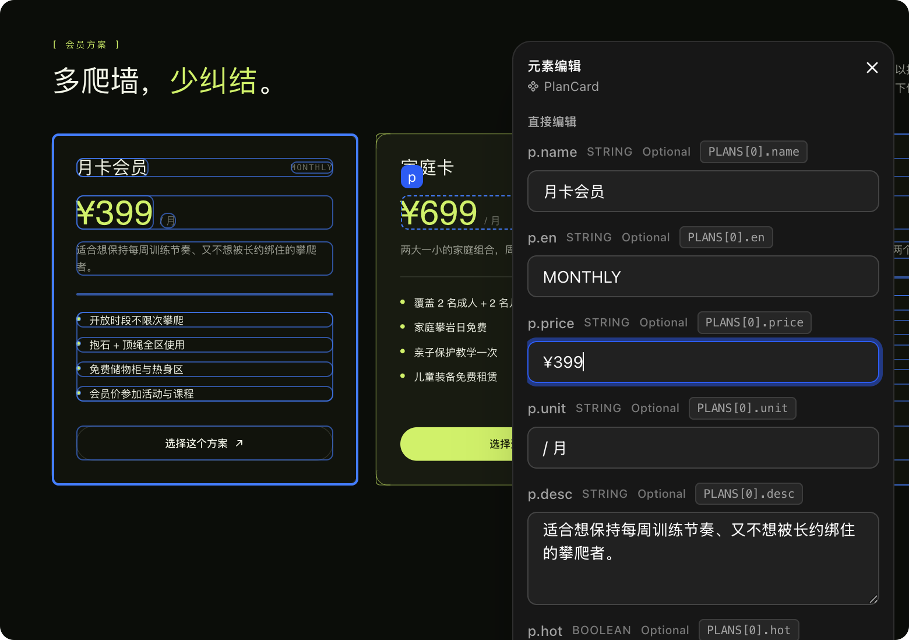Click the PlanCard component icon
Screen dimensions: 909x640
533,86
